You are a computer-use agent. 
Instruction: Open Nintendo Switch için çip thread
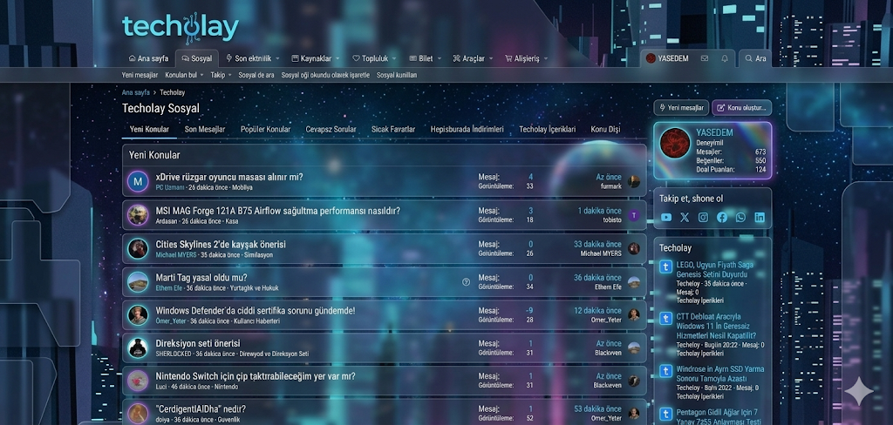256,376
